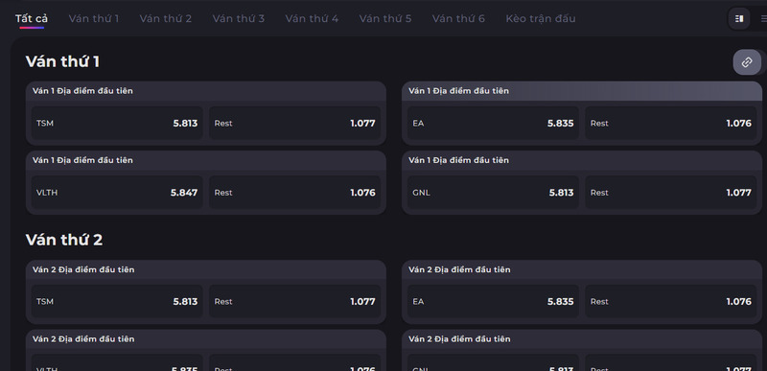
Task: Open the Kèo trận đấu tab
Action: [x=541, y=18]
